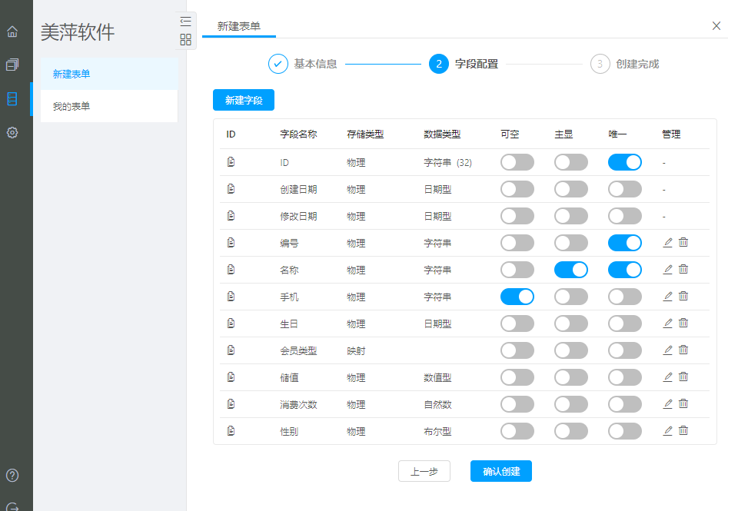
Task: Turn off 唯一 for the 名称 field
Action: click(624, 270)
